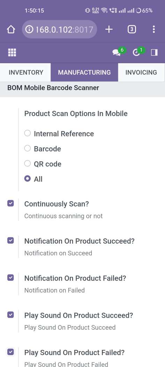Uncheck Play Sound On Product Succeed
This screenshot has width=165, height=367.
[10, 315]
